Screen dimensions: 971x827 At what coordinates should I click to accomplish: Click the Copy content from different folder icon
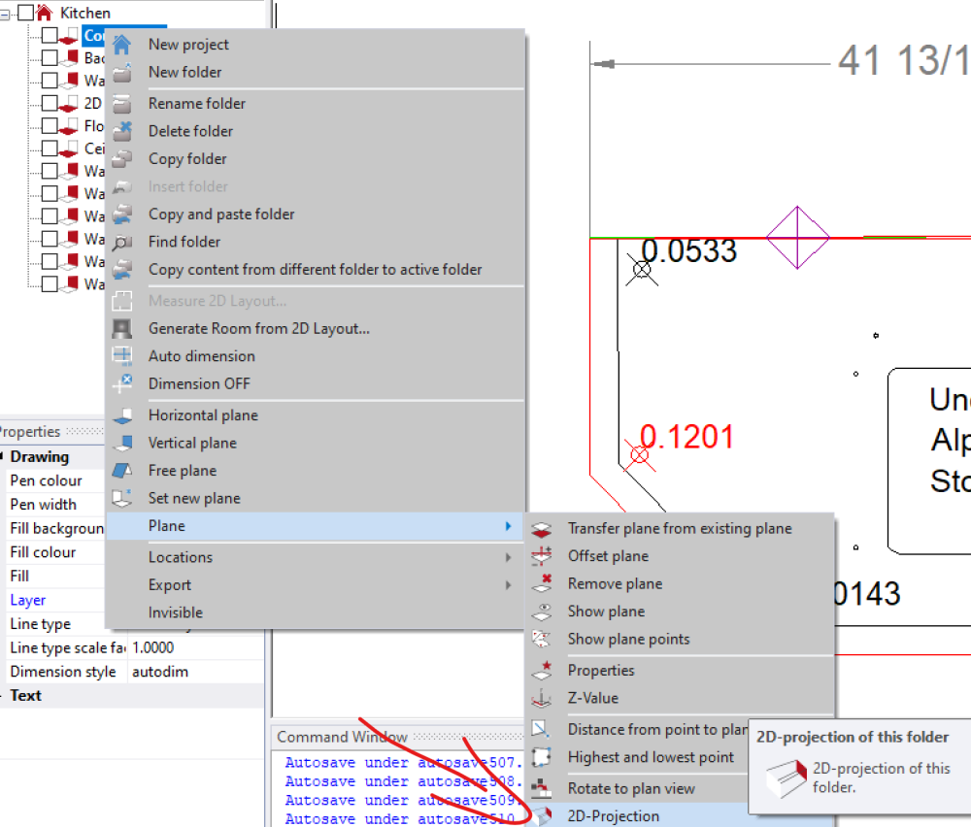pyautogui.click(x=122, y=270)
